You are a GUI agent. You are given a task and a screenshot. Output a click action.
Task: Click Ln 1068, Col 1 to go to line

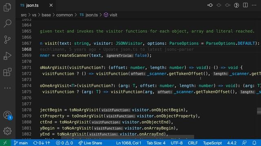(x=128, y=143)
